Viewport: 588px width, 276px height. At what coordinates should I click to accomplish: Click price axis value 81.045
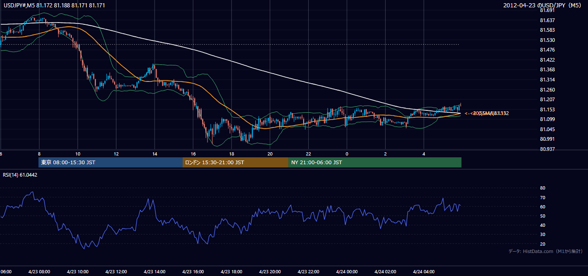[x=547, y=129]
